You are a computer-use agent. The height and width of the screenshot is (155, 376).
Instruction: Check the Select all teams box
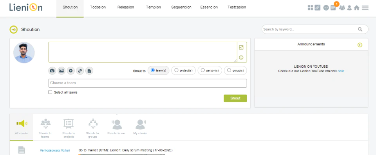click(50, 92)
